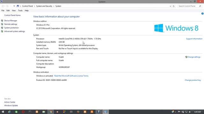
Task: Click the 4.00 GB installed memory value
Action: pos(62,42)
